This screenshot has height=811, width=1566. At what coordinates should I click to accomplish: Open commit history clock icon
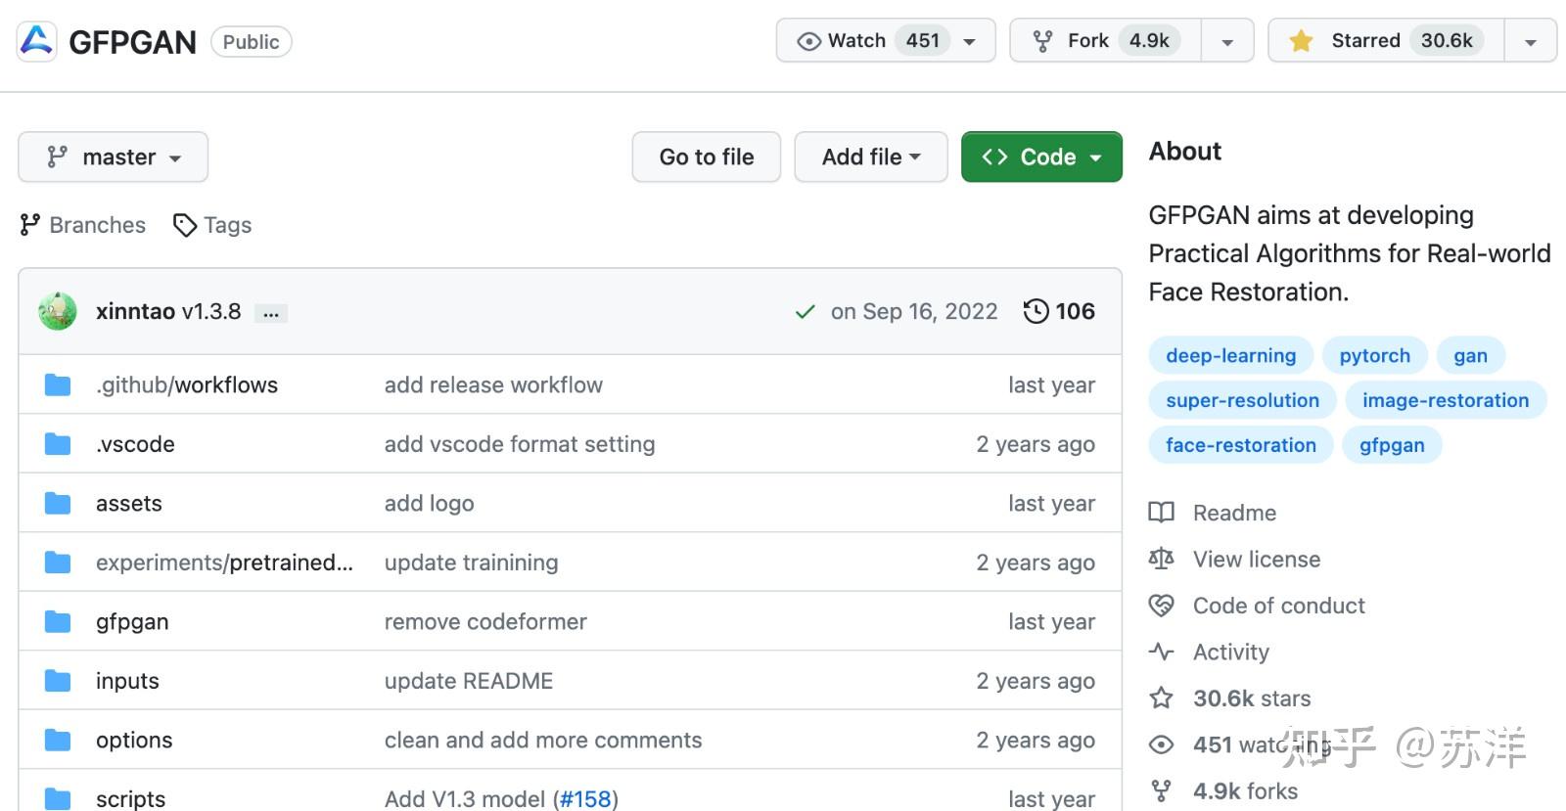1036,311
